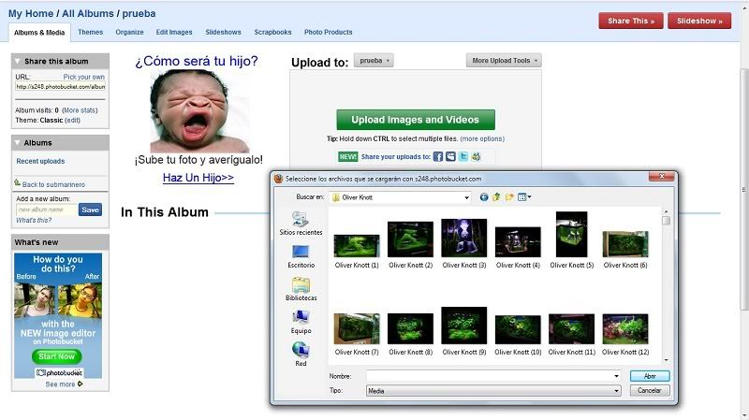Screen dimensions: 749x420
Task: Click the fourth share uploads icon
Action: [x=476, y=156]
